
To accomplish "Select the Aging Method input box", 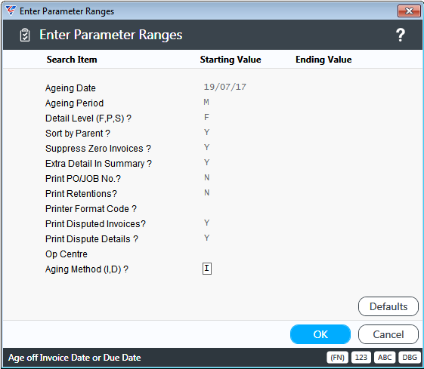I will click(x=207, y=269).
